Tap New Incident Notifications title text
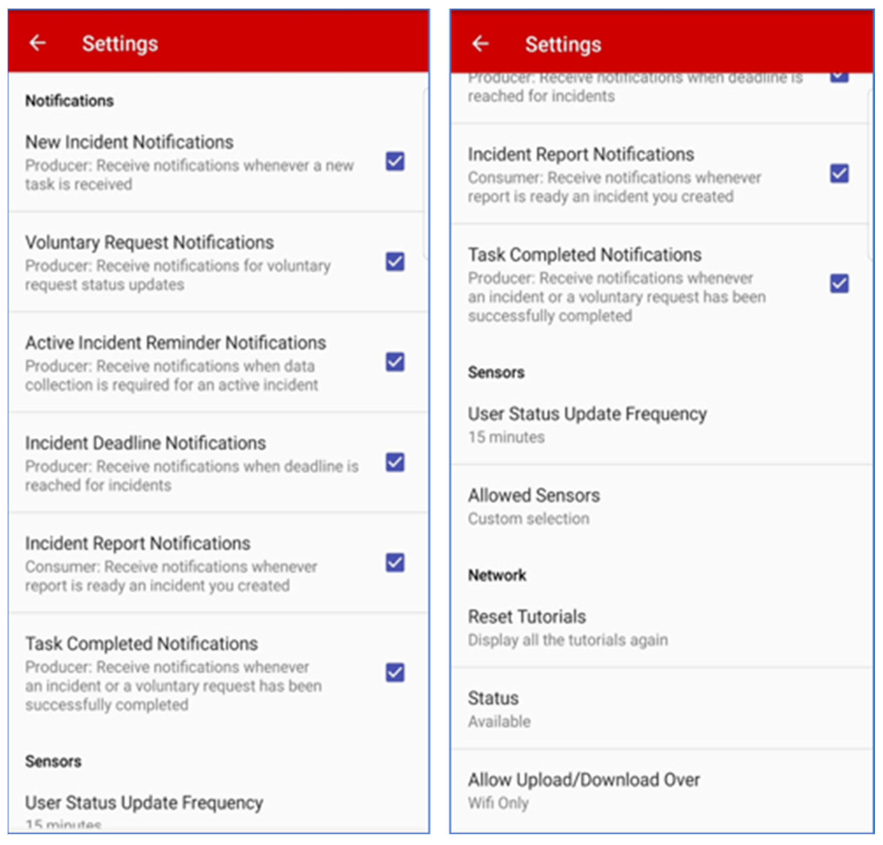Screen dimensions: 883x845 [129, 142]
